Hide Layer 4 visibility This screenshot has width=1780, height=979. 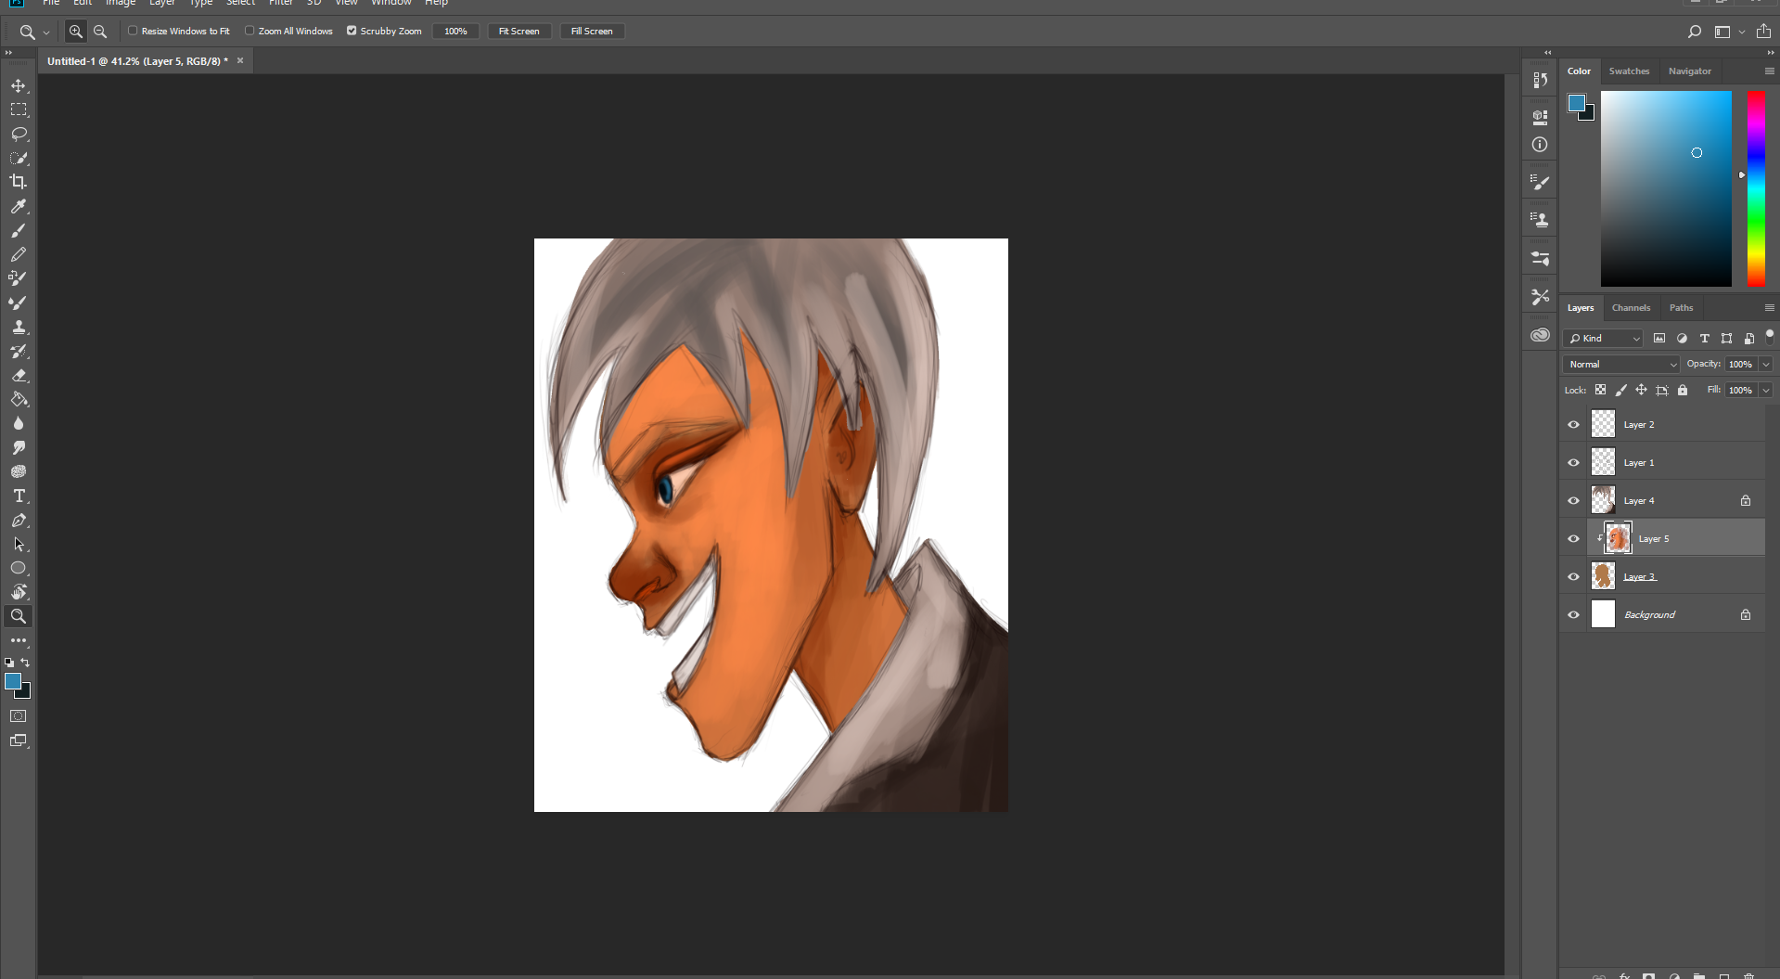(x=1573, y=501)
